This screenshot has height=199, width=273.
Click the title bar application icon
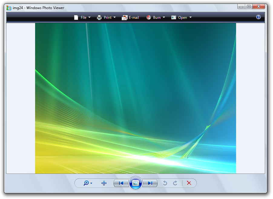pyautogui.click(x=9, y=8)
